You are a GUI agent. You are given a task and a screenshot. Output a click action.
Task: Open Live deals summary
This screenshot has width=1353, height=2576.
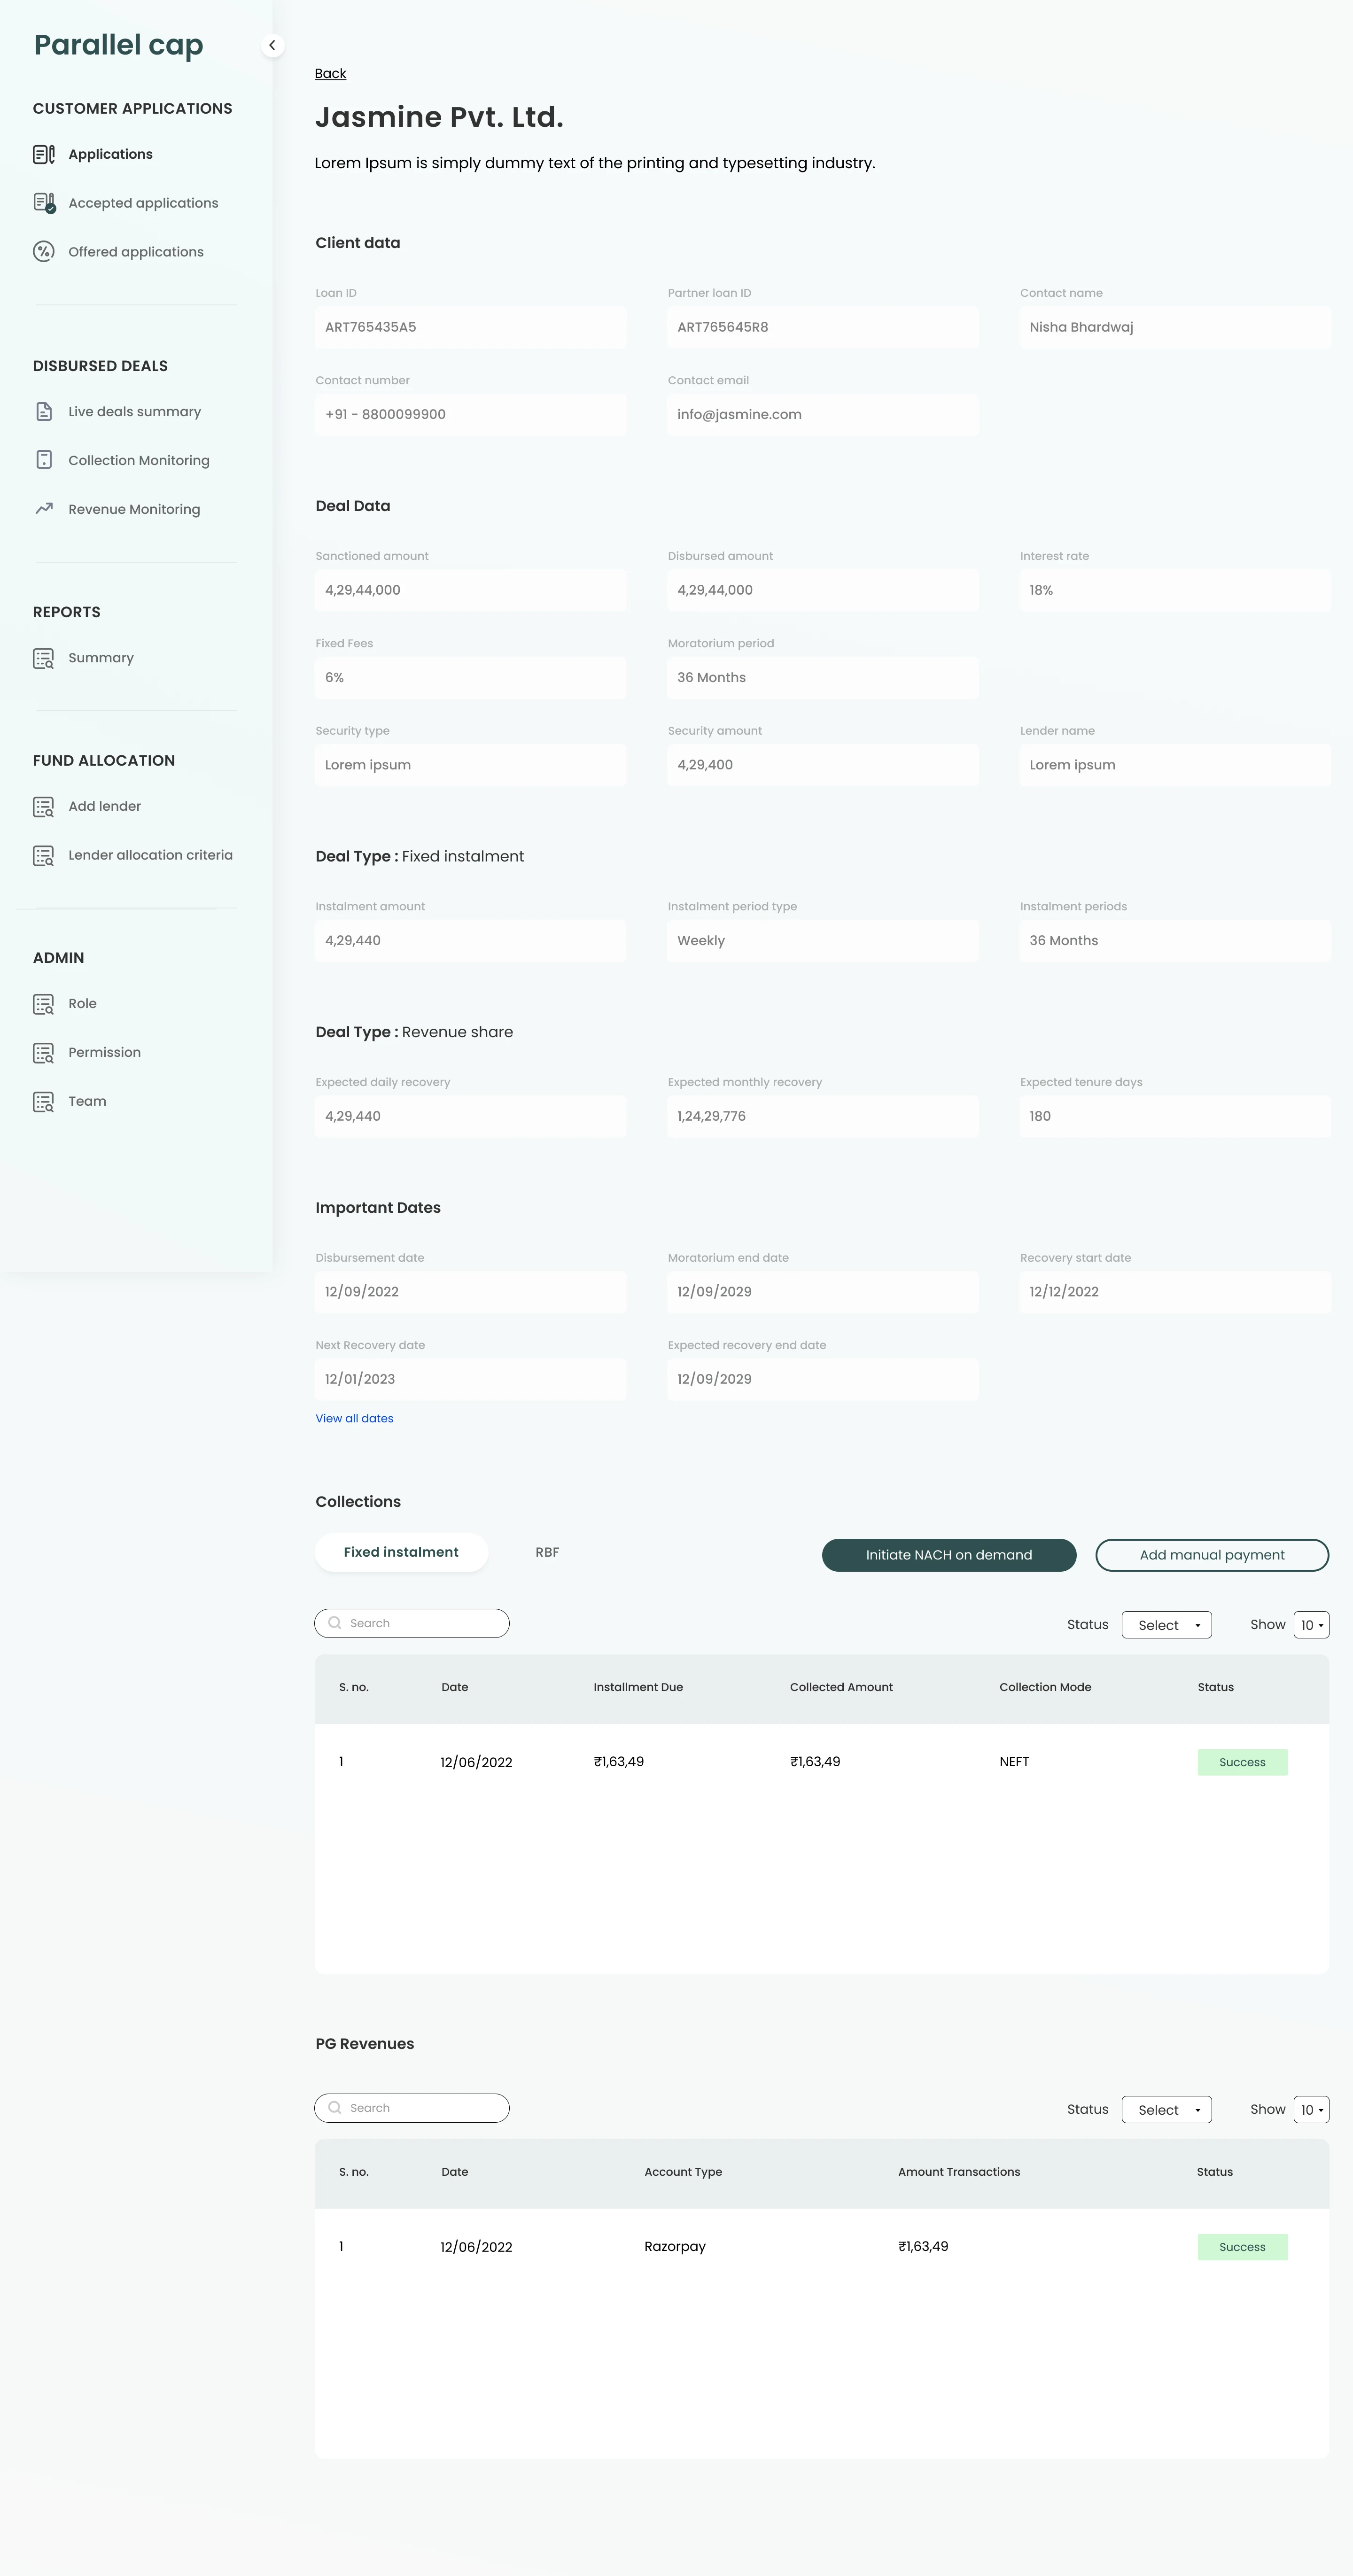134,412
